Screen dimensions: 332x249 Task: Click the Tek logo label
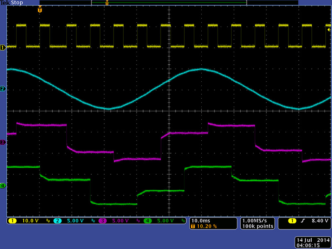(x=5, y=2)
